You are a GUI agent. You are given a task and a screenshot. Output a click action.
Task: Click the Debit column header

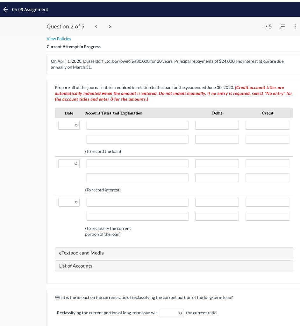tap(217, 113)
